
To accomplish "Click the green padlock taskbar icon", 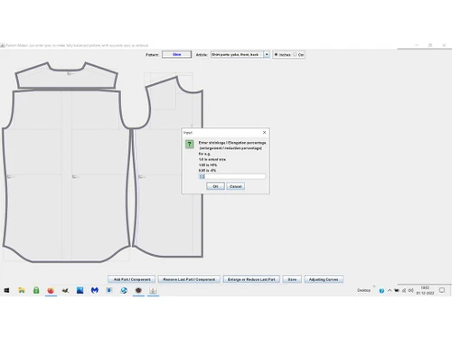I will point(36,290).
